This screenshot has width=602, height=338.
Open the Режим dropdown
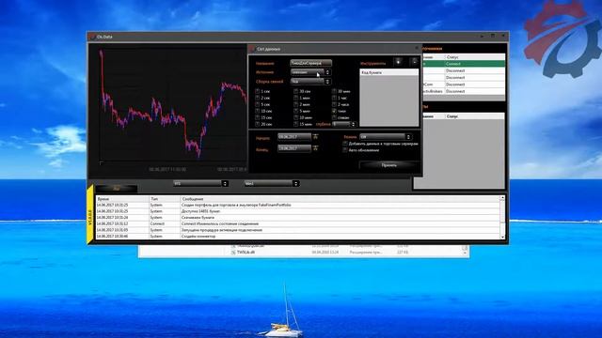coord(386,137)
